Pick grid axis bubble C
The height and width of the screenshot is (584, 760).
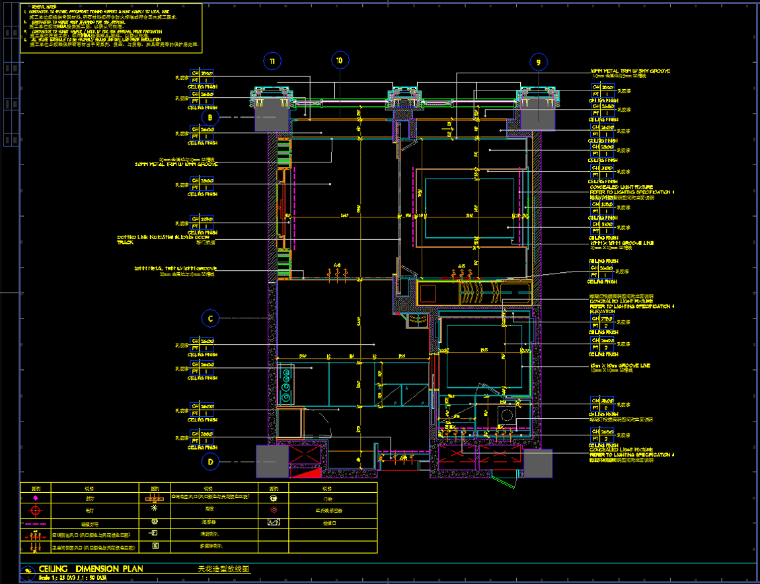tap(209, 318)
